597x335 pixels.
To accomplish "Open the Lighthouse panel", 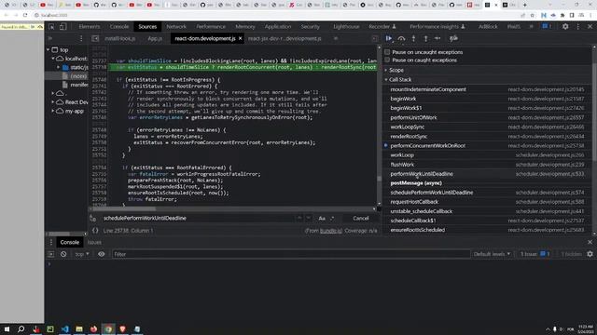I will click(x=346, y=27).
